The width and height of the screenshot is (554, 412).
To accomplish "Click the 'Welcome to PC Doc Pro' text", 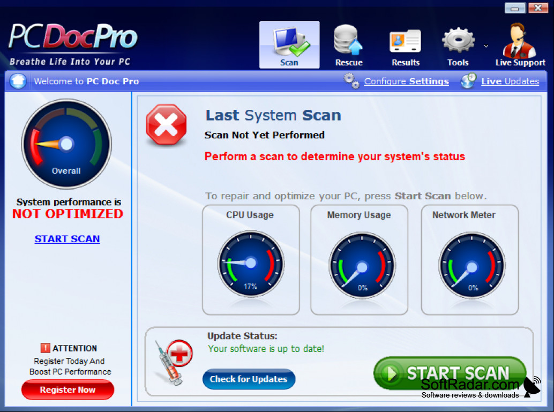I will 86,81.
